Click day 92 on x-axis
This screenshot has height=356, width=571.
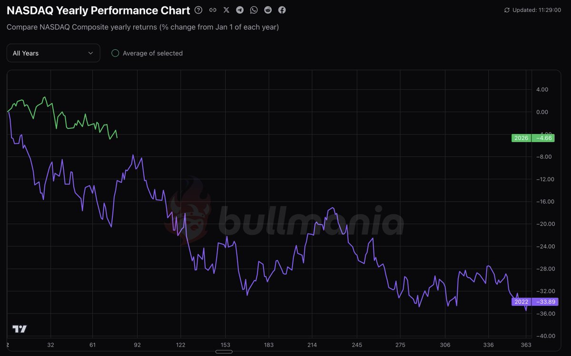pos(138,345)
